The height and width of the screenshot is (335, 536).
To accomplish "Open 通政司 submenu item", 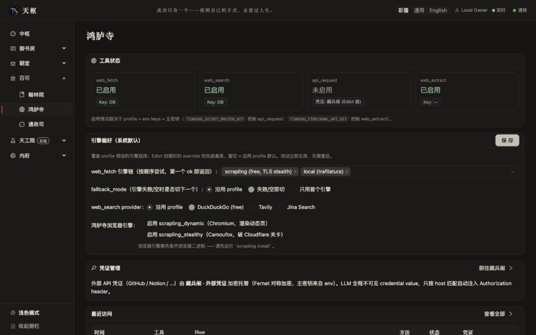I will tap(37, 124).
